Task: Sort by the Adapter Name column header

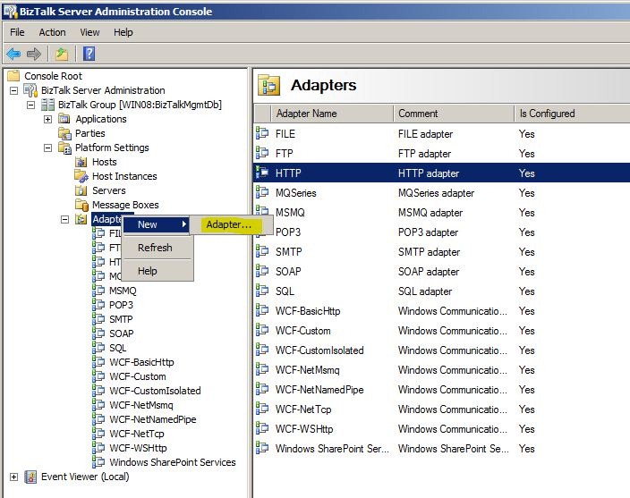Action: tap(332, 114)
